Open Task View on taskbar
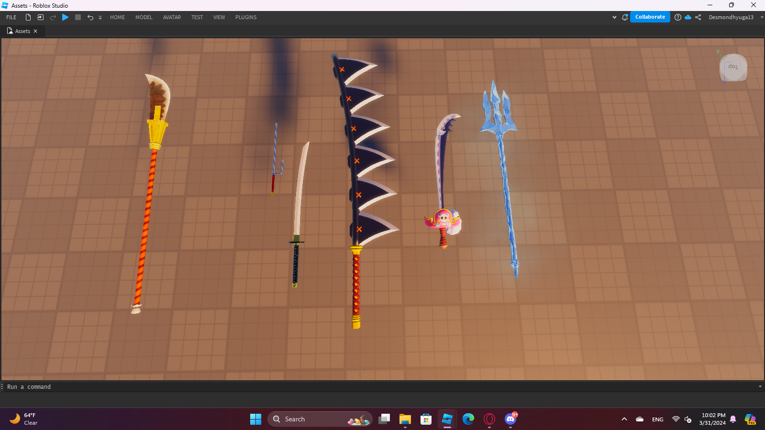The height and width of the screenshot is (430, 765). (x=384, y=419)
